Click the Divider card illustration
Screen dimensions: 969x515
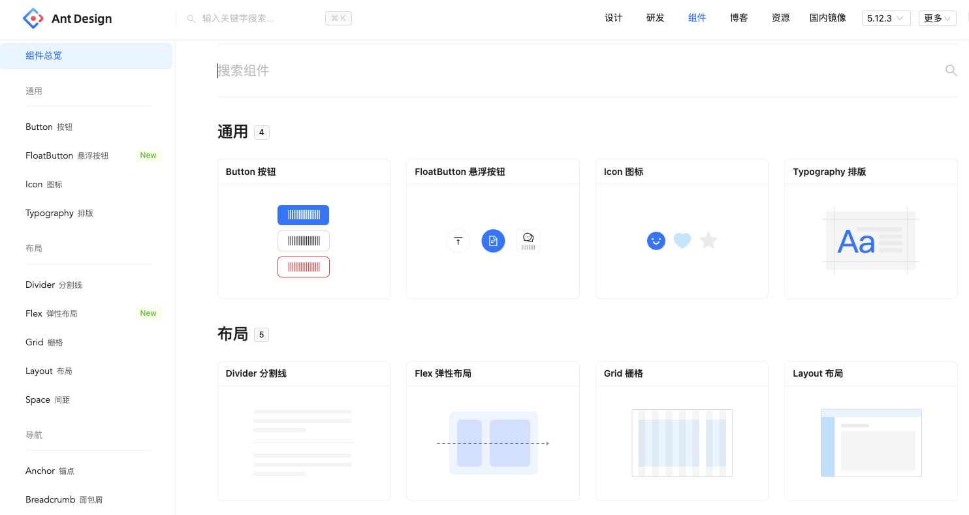click(x=304, y=443)
